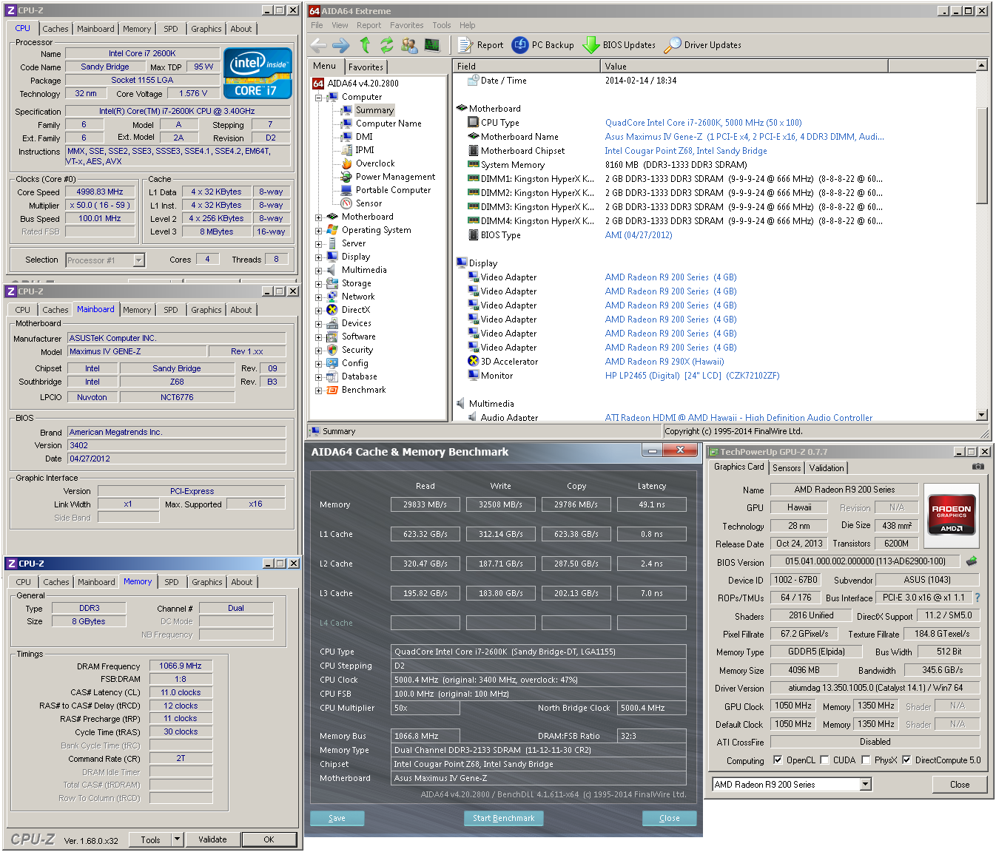This screenshot has width=996, height=852.
Task: Expand the DirectX node in AIDA64 tree
Action: [318, 311]
